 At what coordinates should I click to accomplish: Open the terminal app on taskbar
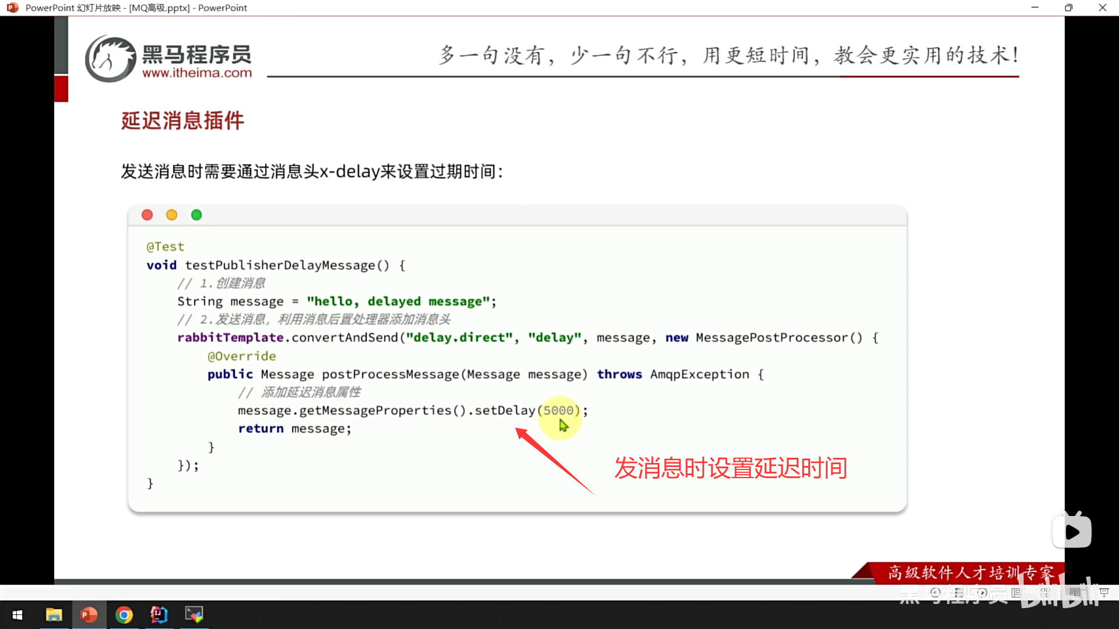point(193,614)
